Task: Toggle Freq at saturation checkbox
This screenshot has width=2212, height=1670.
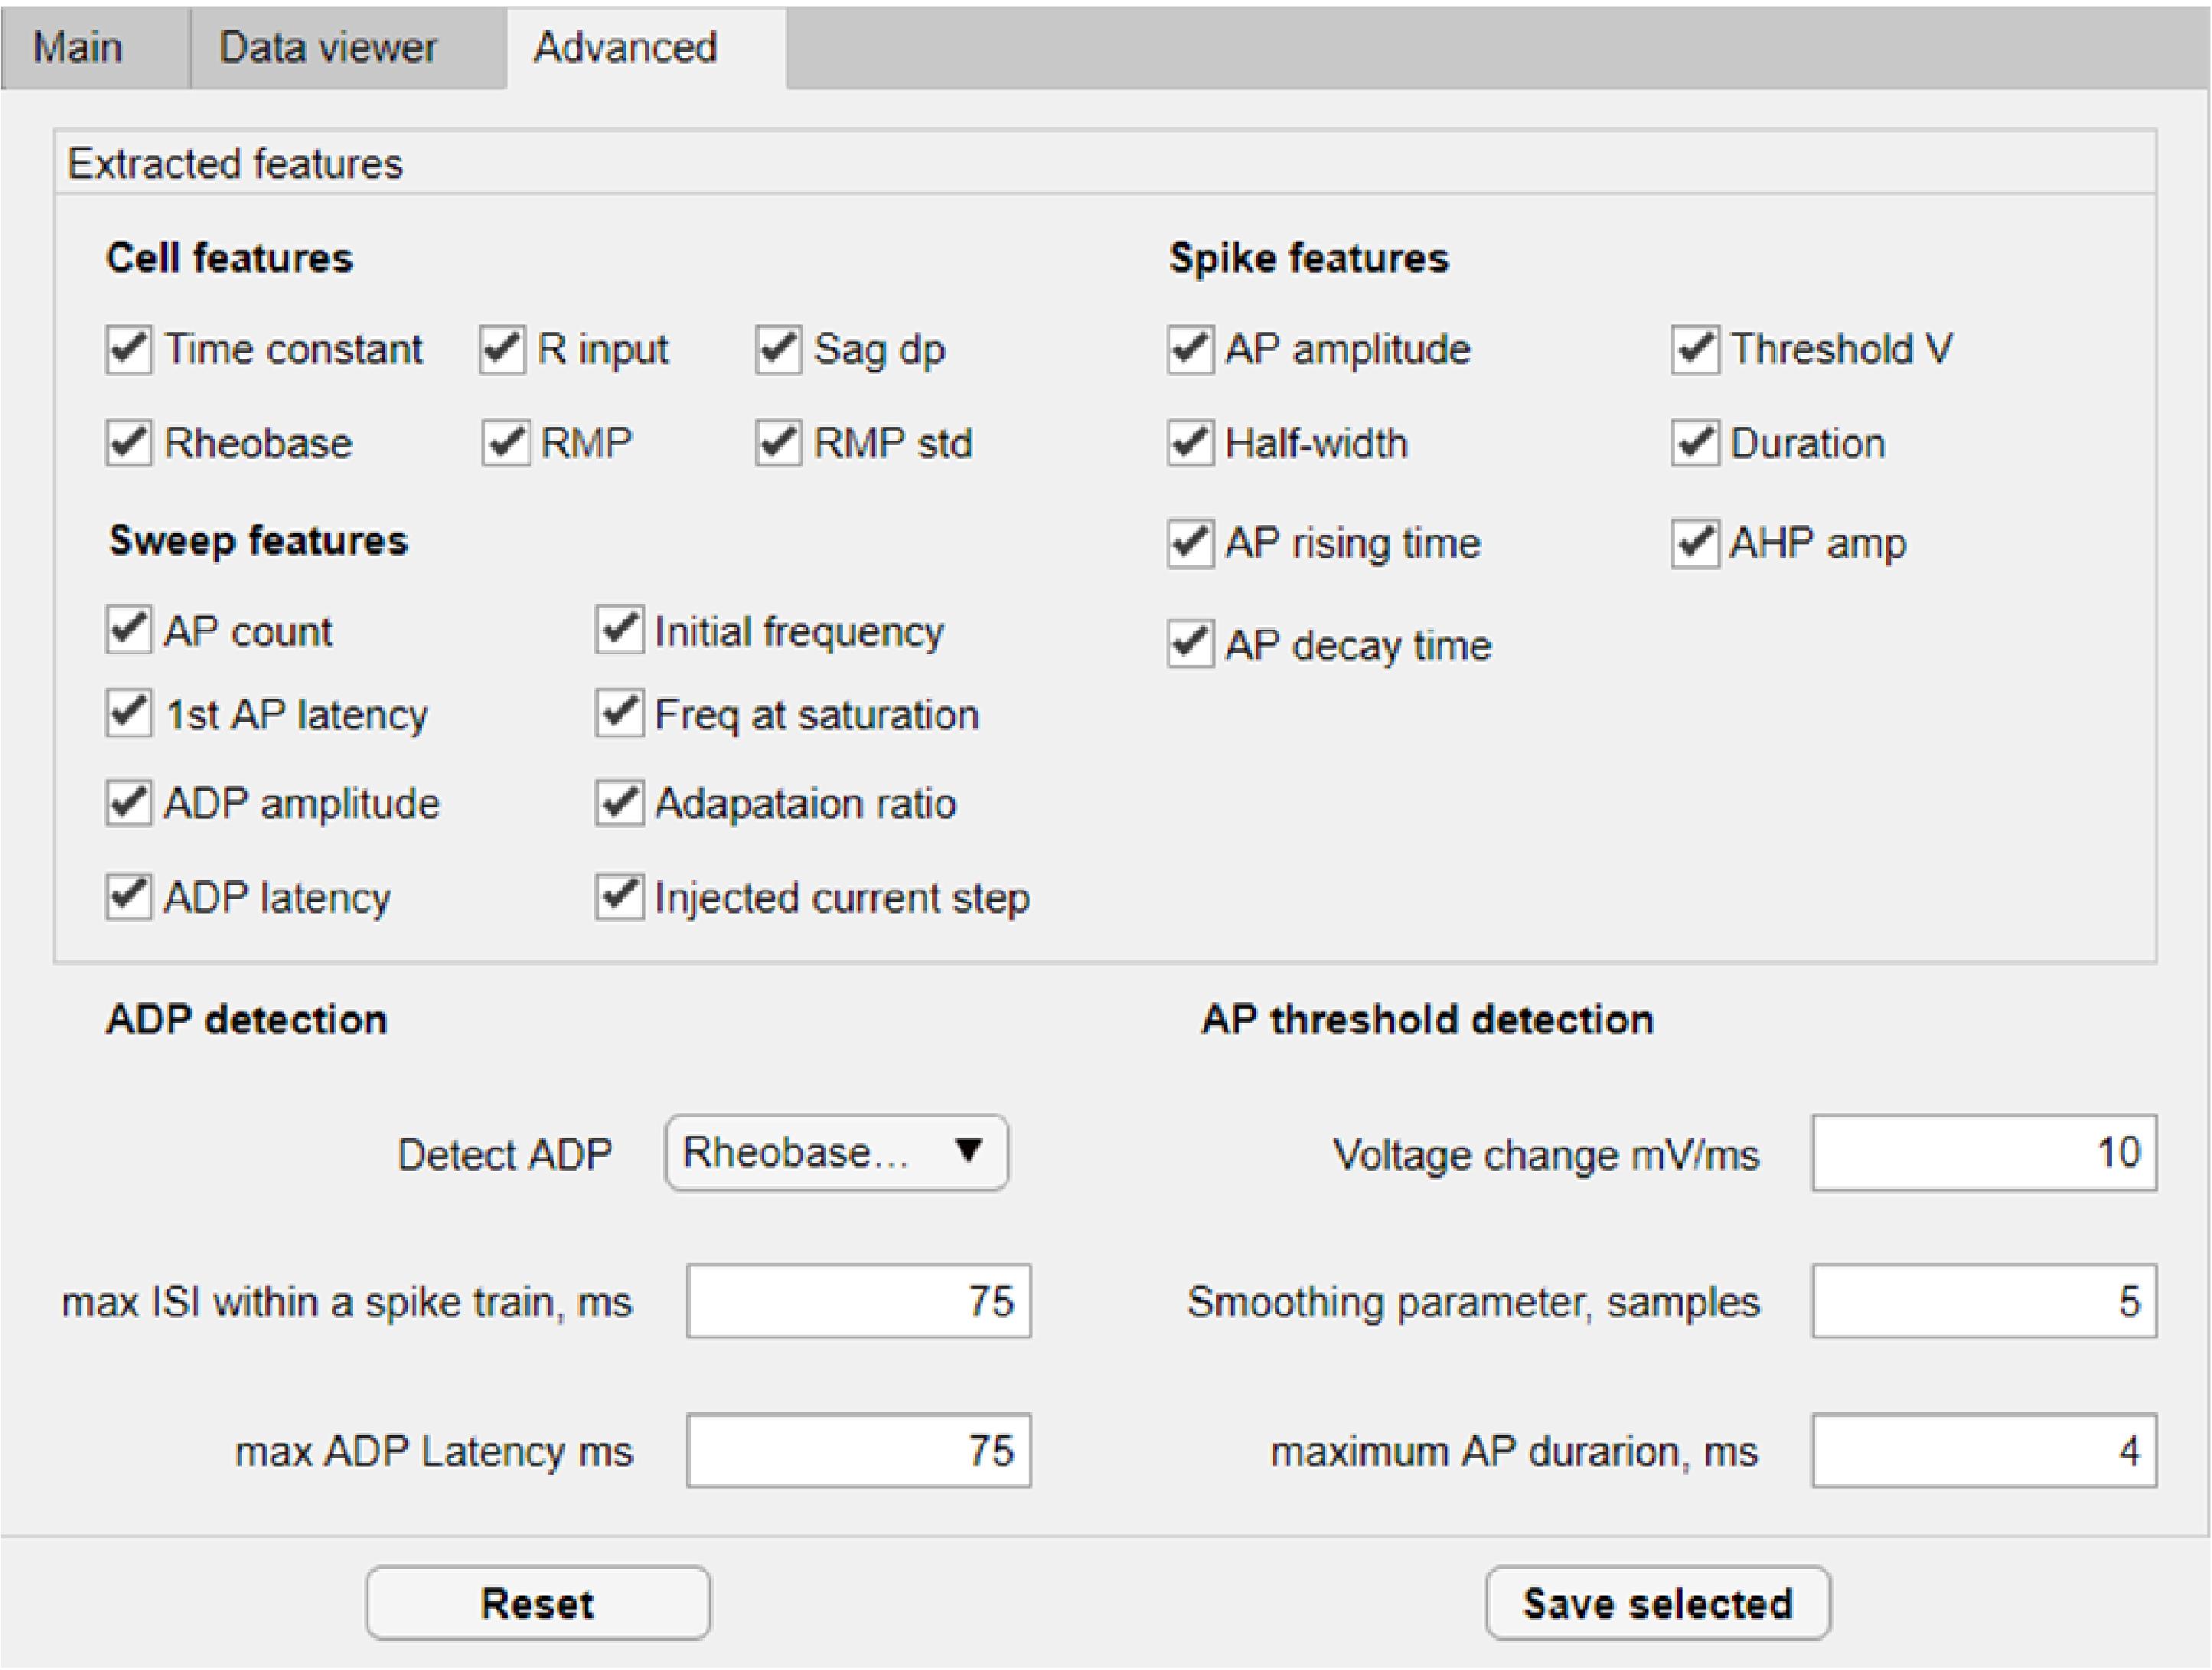Action: [619, 714]
